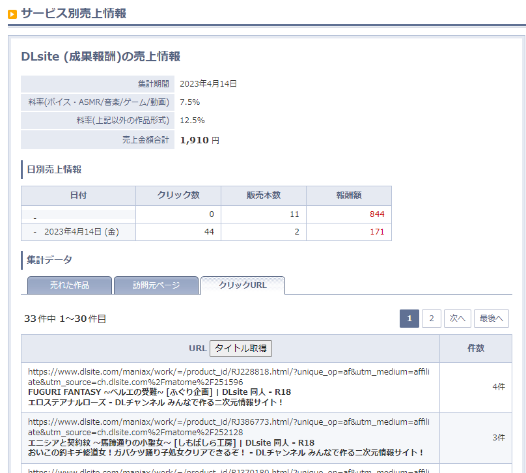Click the 2023年4月14日 (金) date cell

79,232
